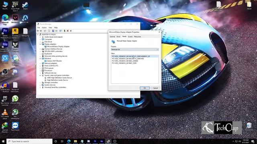
Task: Select Mice and other pointing devices entry
Action: pos(56,56)
